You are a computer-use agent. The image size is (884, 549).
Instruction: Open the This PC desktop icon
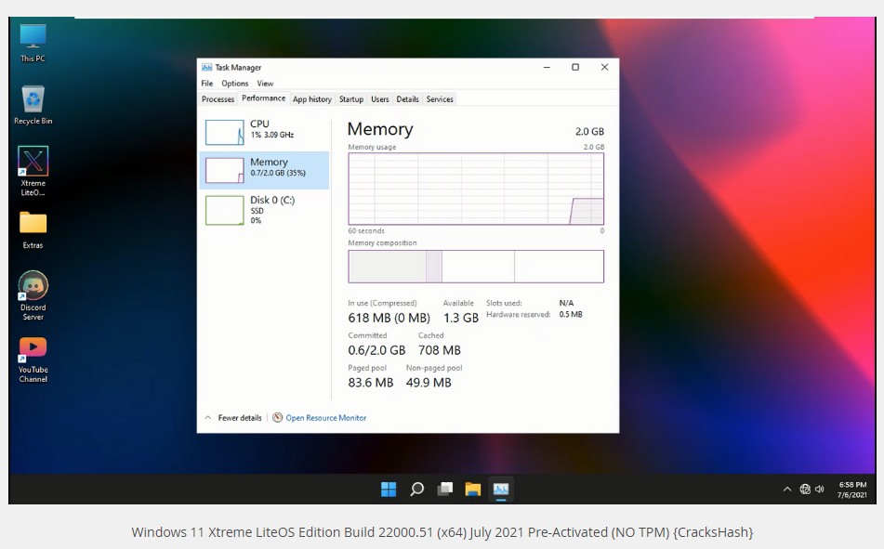tap(33, 43)
